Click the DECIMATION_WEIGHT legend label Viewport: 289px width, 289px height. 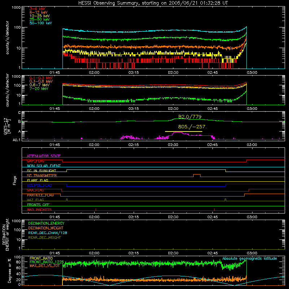tap(46, 228)
